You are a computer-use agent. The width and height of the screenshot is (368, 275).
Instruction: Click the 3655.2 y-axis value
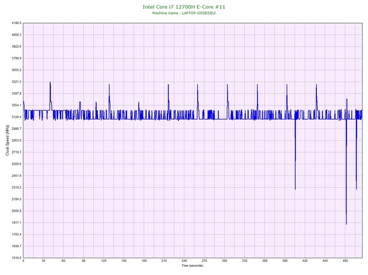click(x=16, y=70)
